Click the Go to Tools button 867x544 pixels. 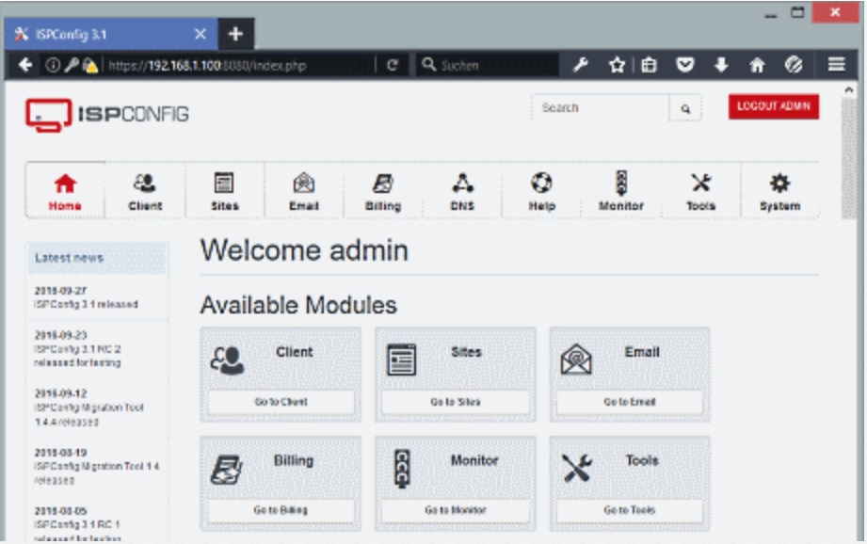coord(630,510)
